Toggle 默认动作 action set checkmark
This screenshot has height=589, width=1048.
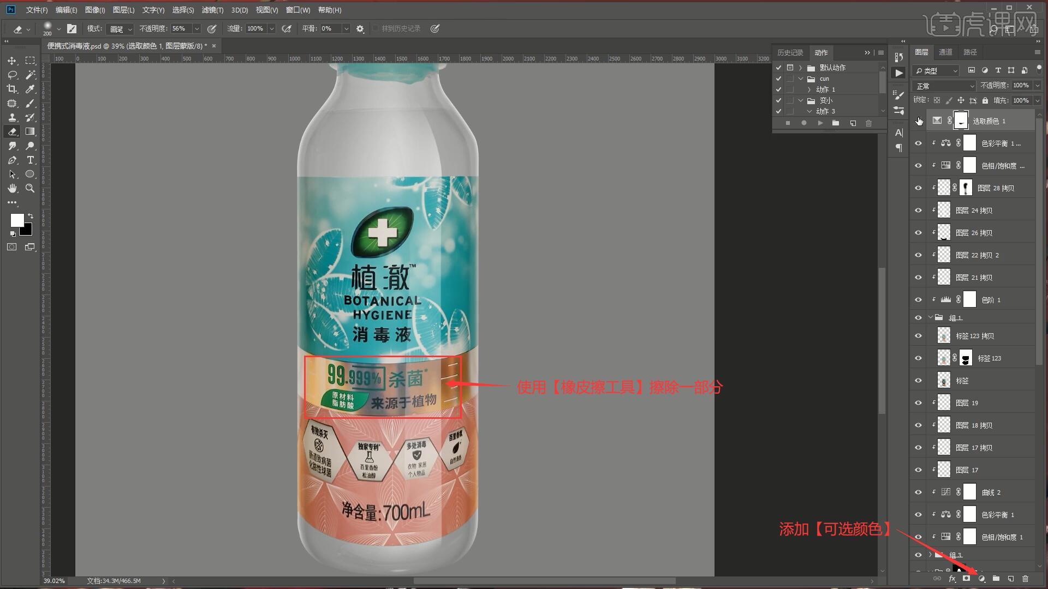click(x=779, y=68)
